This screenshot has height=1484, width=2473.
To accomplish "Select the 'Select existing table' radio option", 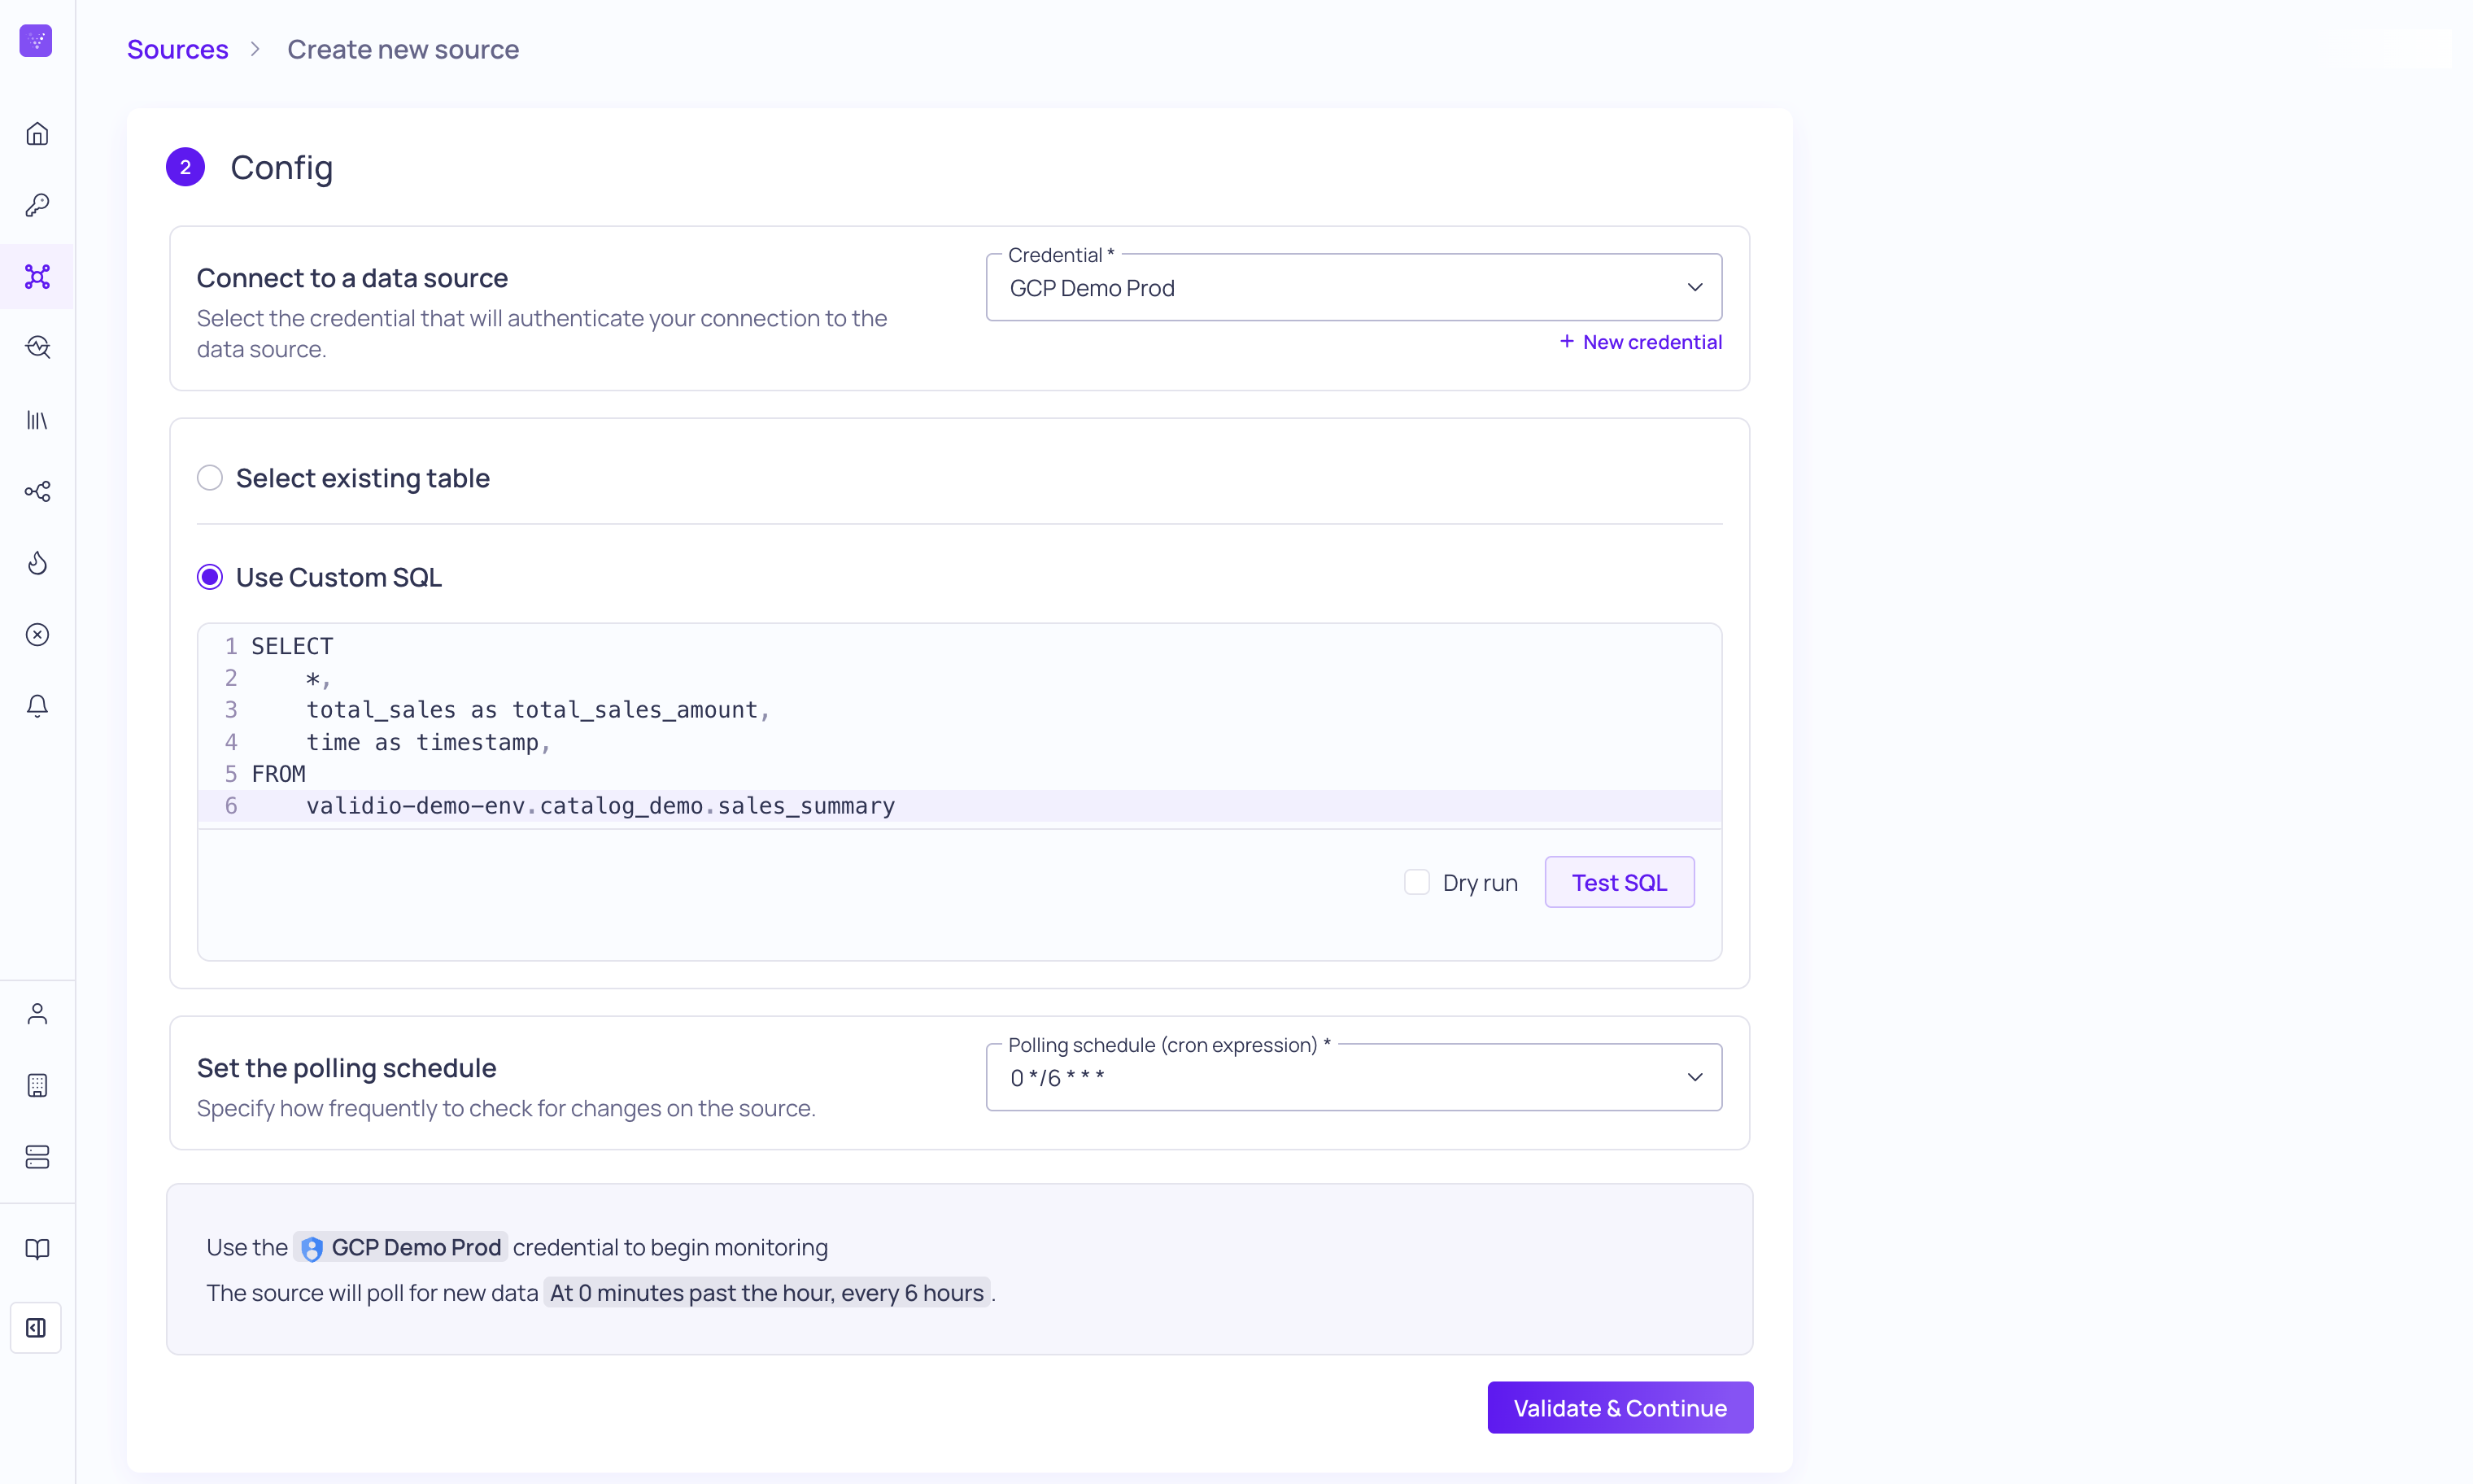I will click(210, 478).
